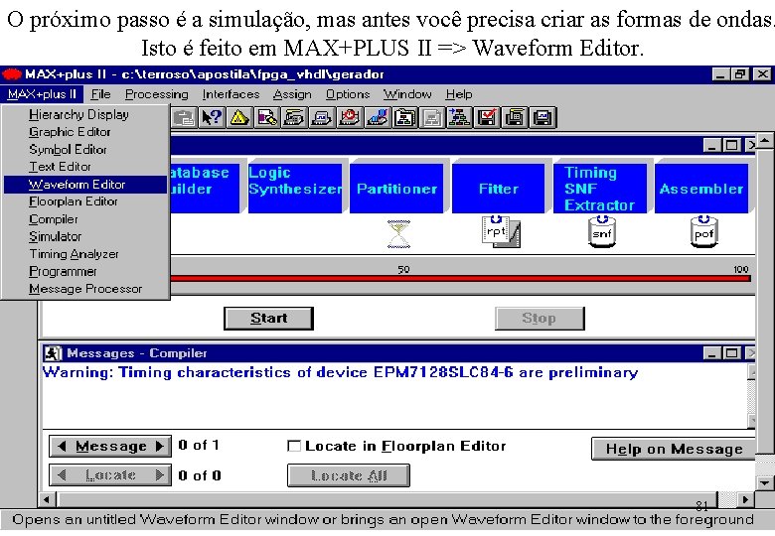Open the MAX+plus II menu
The width and height of the screenshot is (775, 536).
(42, 93)
